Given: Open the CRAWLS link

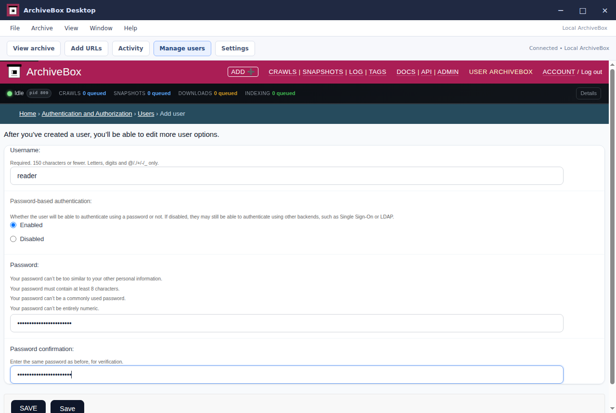Looking at the screenshot, I should 282,72.
